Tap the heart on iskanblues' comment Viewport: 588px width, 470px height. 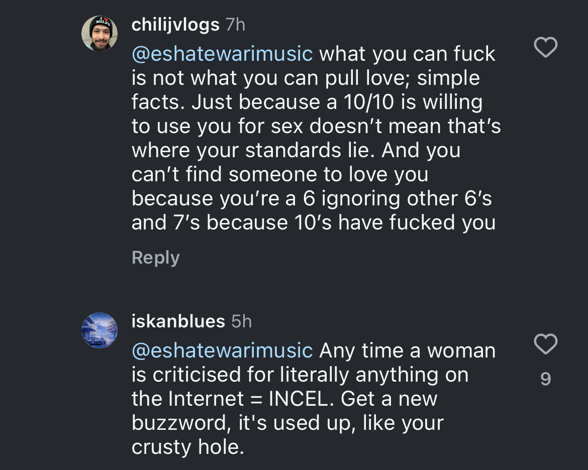[x=545, y=344]
